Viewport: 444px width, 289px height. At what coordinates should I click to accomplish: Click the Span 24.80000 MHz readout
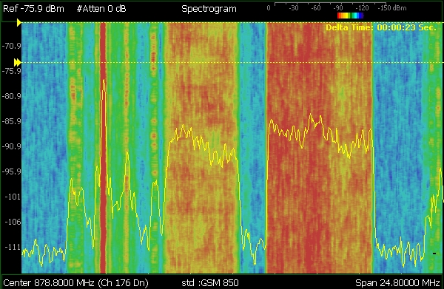coord(397,282)
